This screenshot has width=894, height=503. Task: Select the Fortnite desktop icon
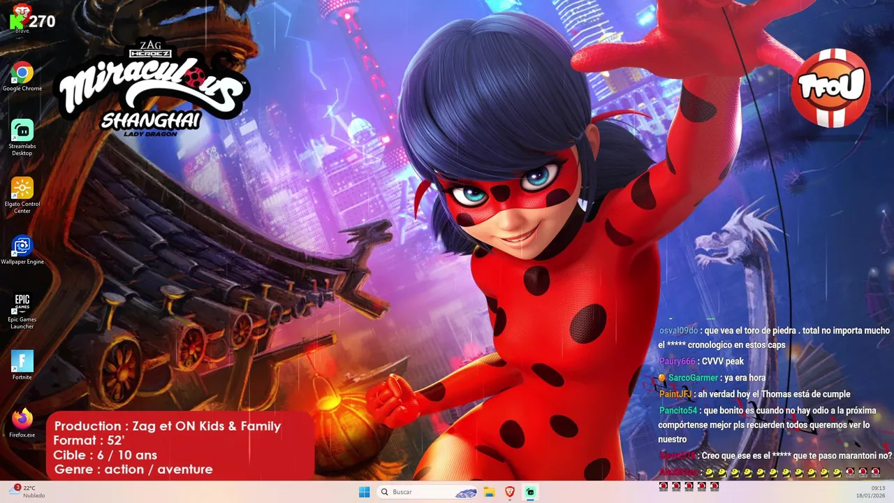point(22,365)
